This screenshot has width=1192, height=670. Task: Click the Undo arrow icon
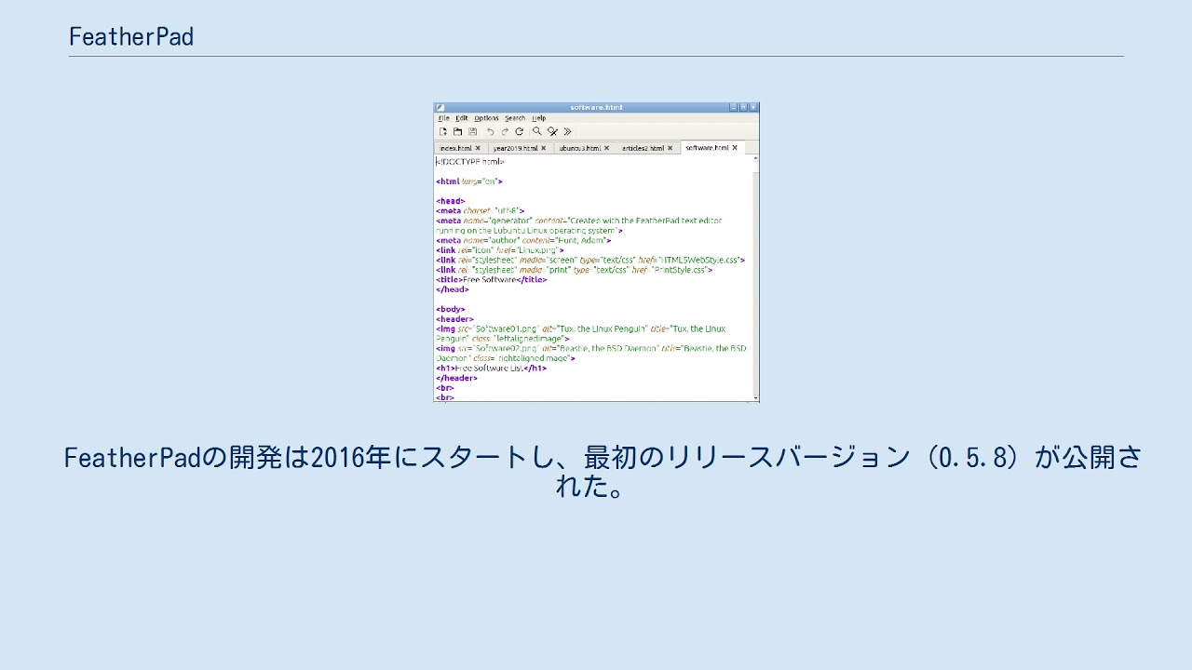click(491, 132)
